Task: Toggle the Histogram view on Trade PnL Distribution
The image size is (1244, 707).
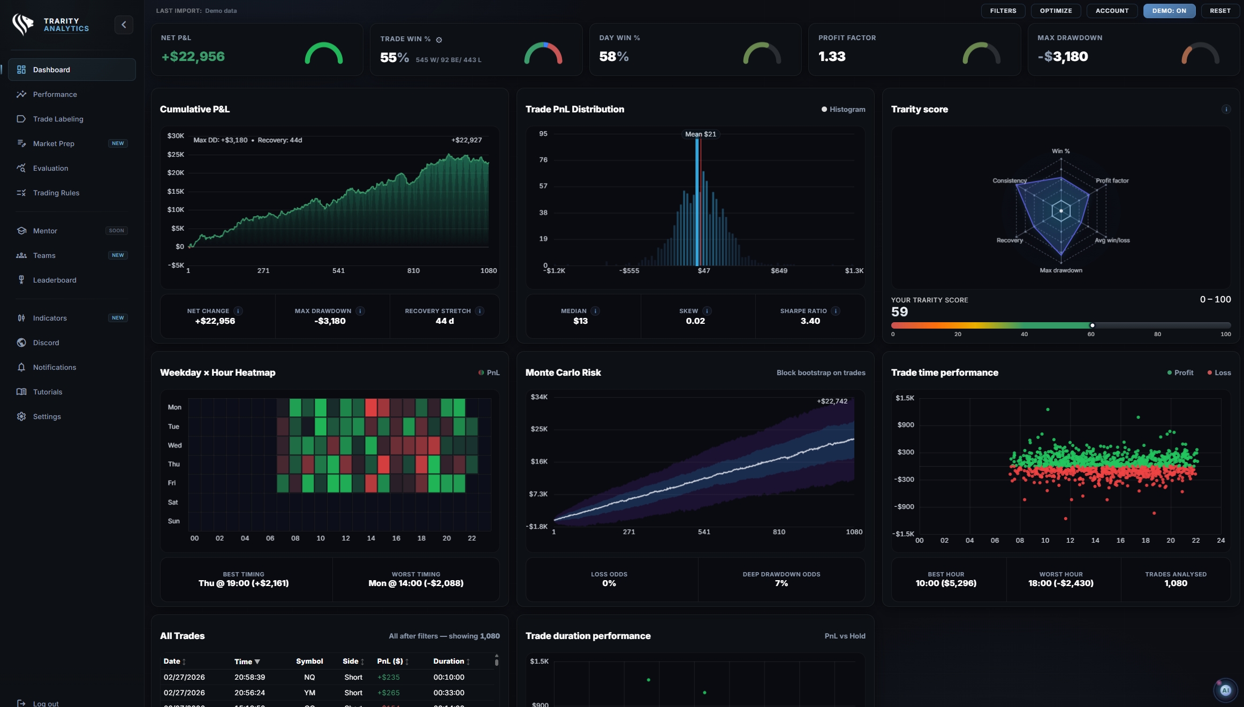Action: pyautogui.click(x=843, y=109)
